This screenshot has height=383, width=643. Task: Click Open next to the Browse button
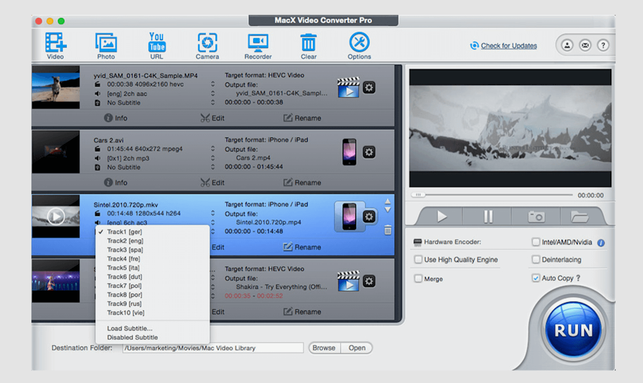357,348
